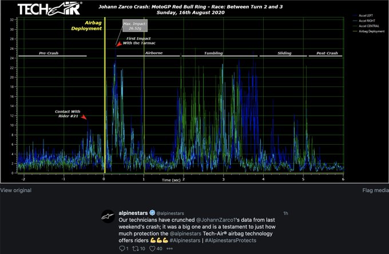The width and height of the screenshot is (389, 254).
Task: Click the Tech-Air logo in chart
Action: [x=50, y=9]
